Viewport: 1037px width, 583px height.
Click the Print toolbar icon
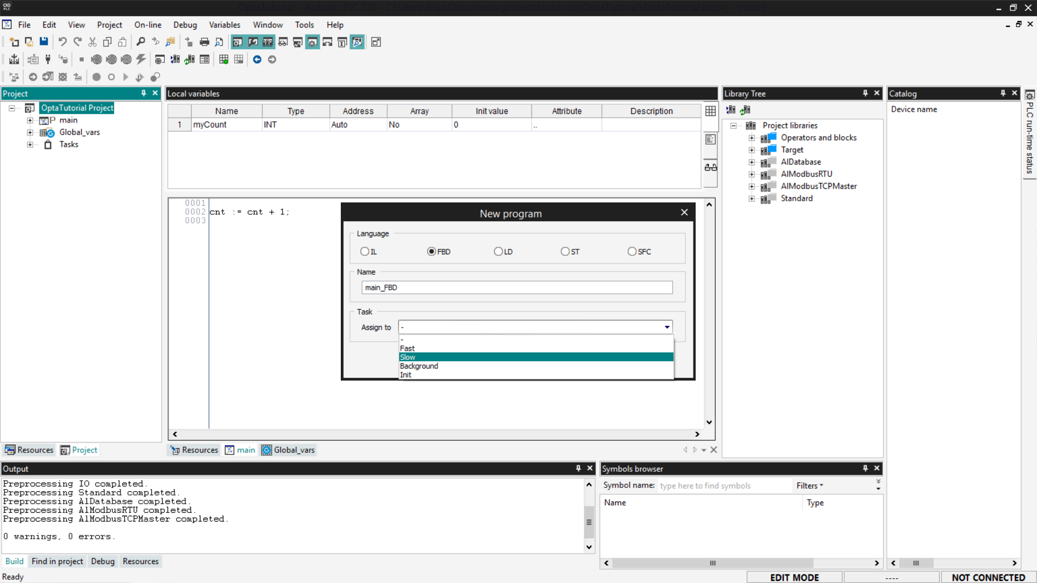204,42
